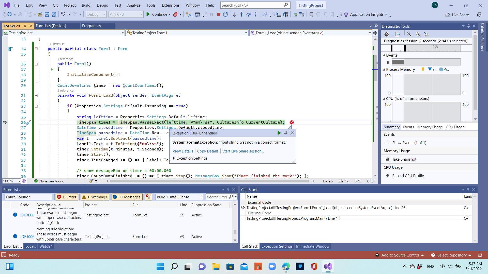This screenshot has height=274, width=488.
Task: Click the Error List vertical scrollbar thumb
Action: click(235, 232)
